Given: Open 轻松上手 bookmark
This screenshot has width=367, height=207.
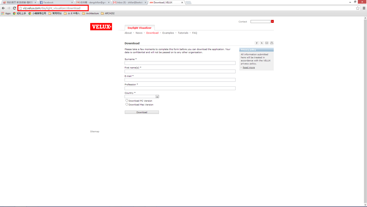Looking at the screenshot, I should (x=19, y=13).
